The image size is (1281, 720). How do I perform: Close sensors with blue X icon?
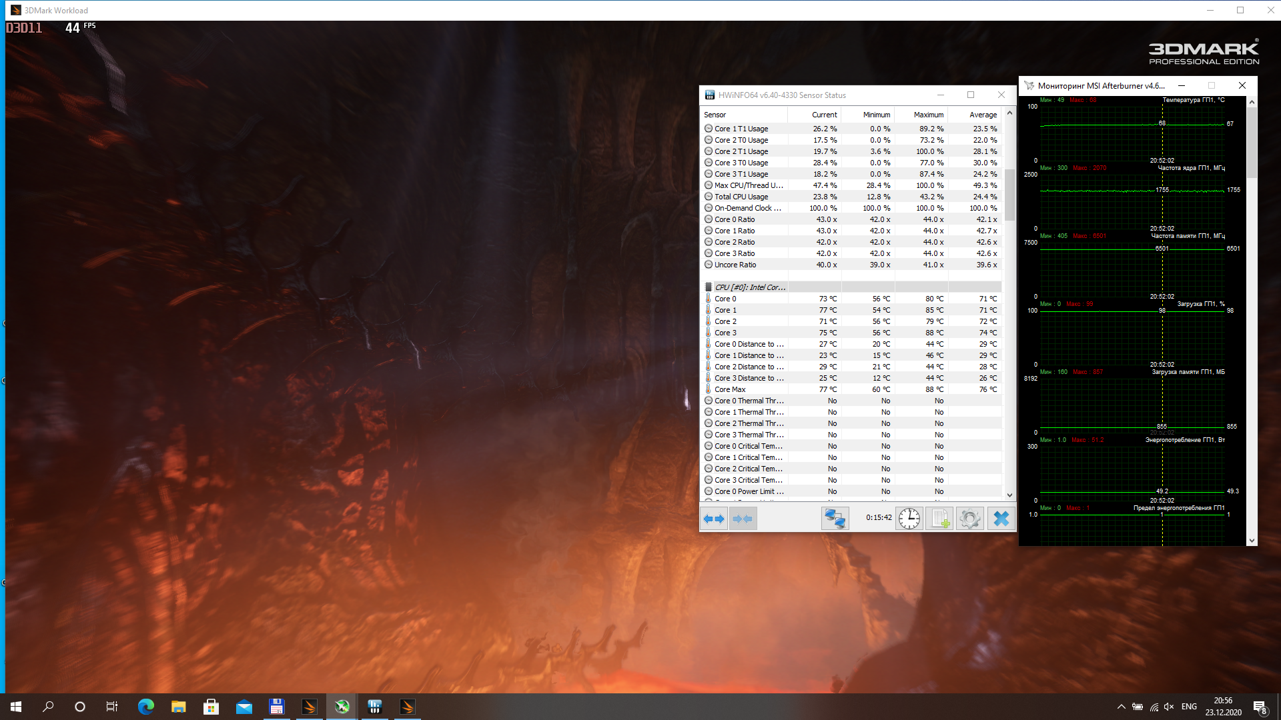[1001, 518]
